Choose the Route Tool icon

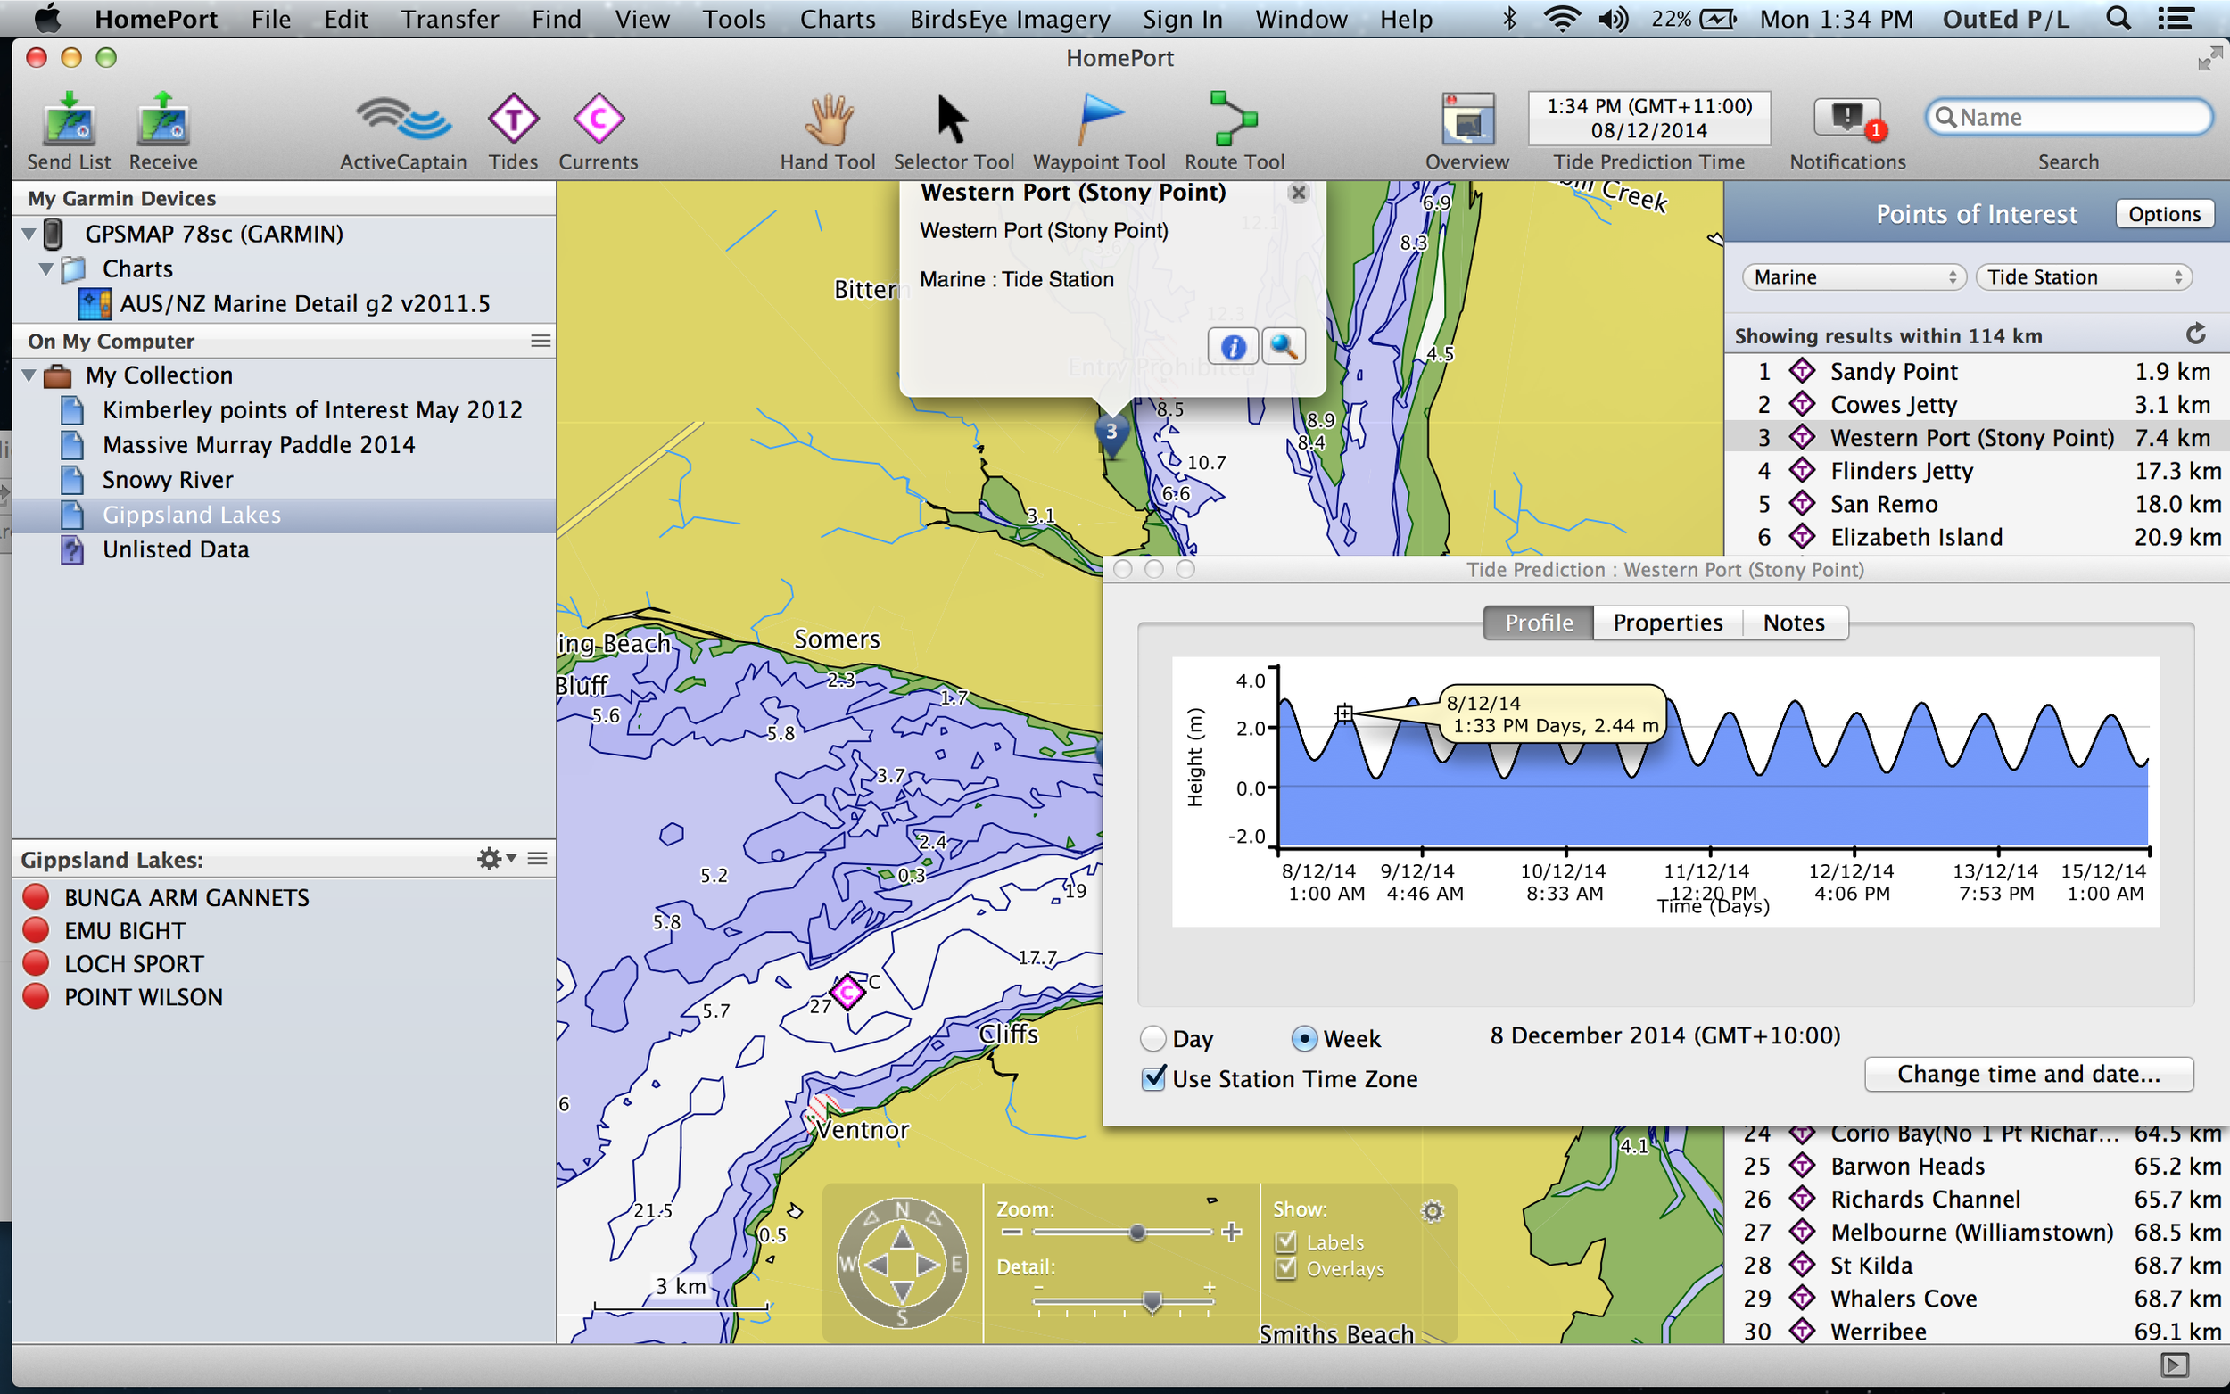click(1234, 119)
